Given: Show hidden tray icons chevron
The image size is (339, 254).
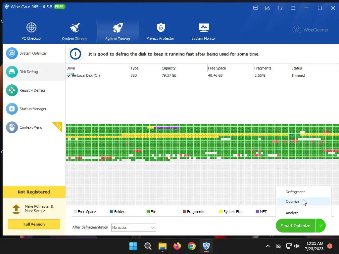Looking at the screenshot, I should coord(267,246).
